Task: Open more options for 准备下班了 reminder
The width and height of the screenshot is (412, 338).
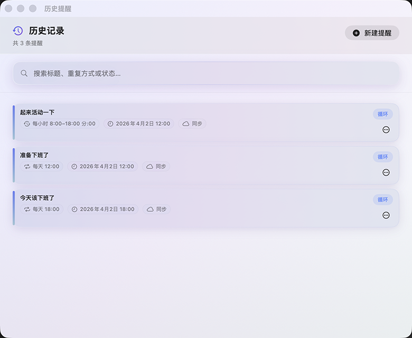Action: point(386,172)
